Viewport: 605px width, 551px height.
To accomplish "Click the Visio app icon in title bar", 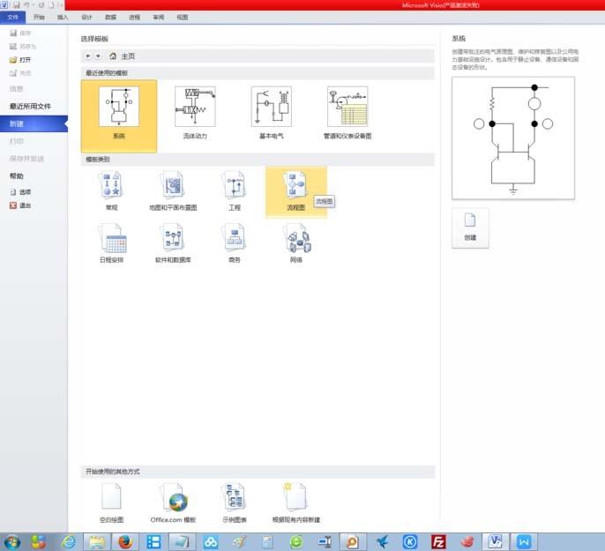I will [x=4, y=5].
